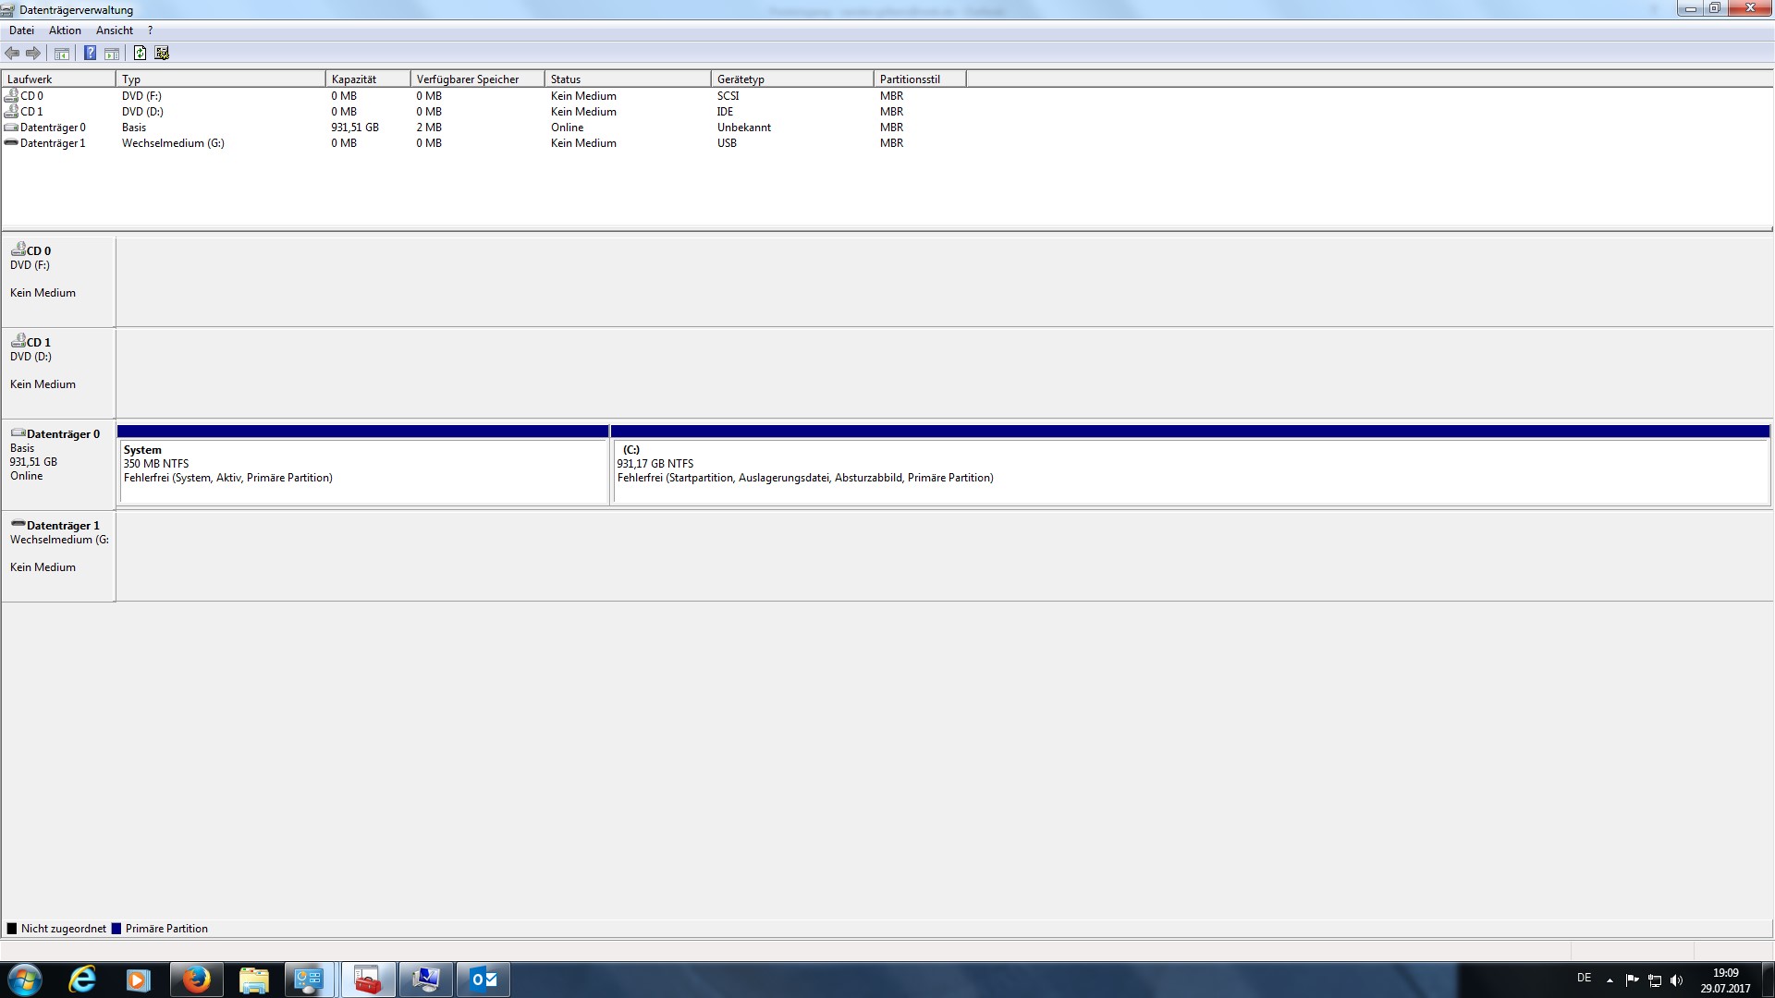
Task: Select the (C:) 931,17 GB NTFS partition
Action: pos(1190,465)
